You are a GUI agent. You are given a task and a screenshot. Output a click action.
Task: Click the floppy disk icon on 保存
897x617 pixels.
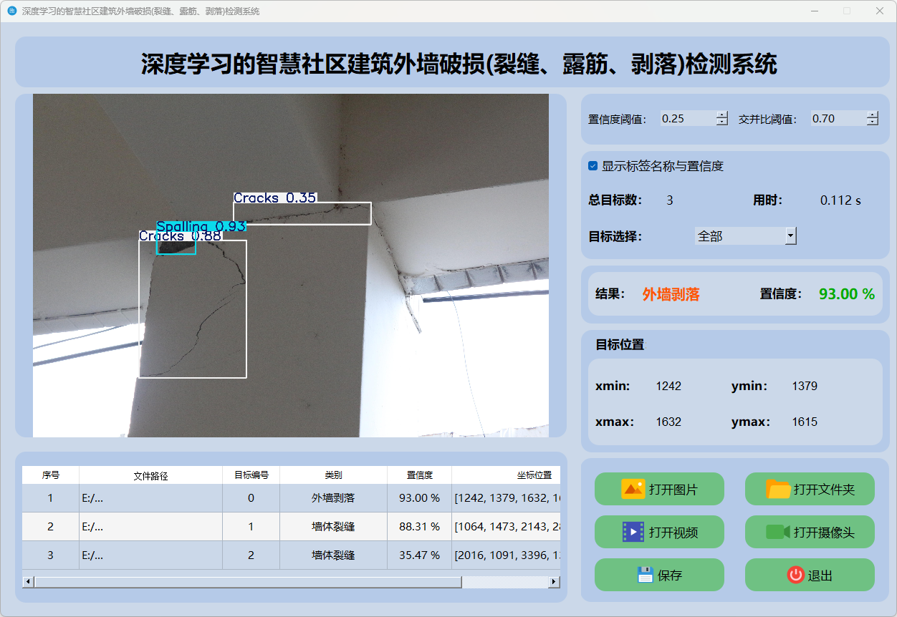[646, 575]
